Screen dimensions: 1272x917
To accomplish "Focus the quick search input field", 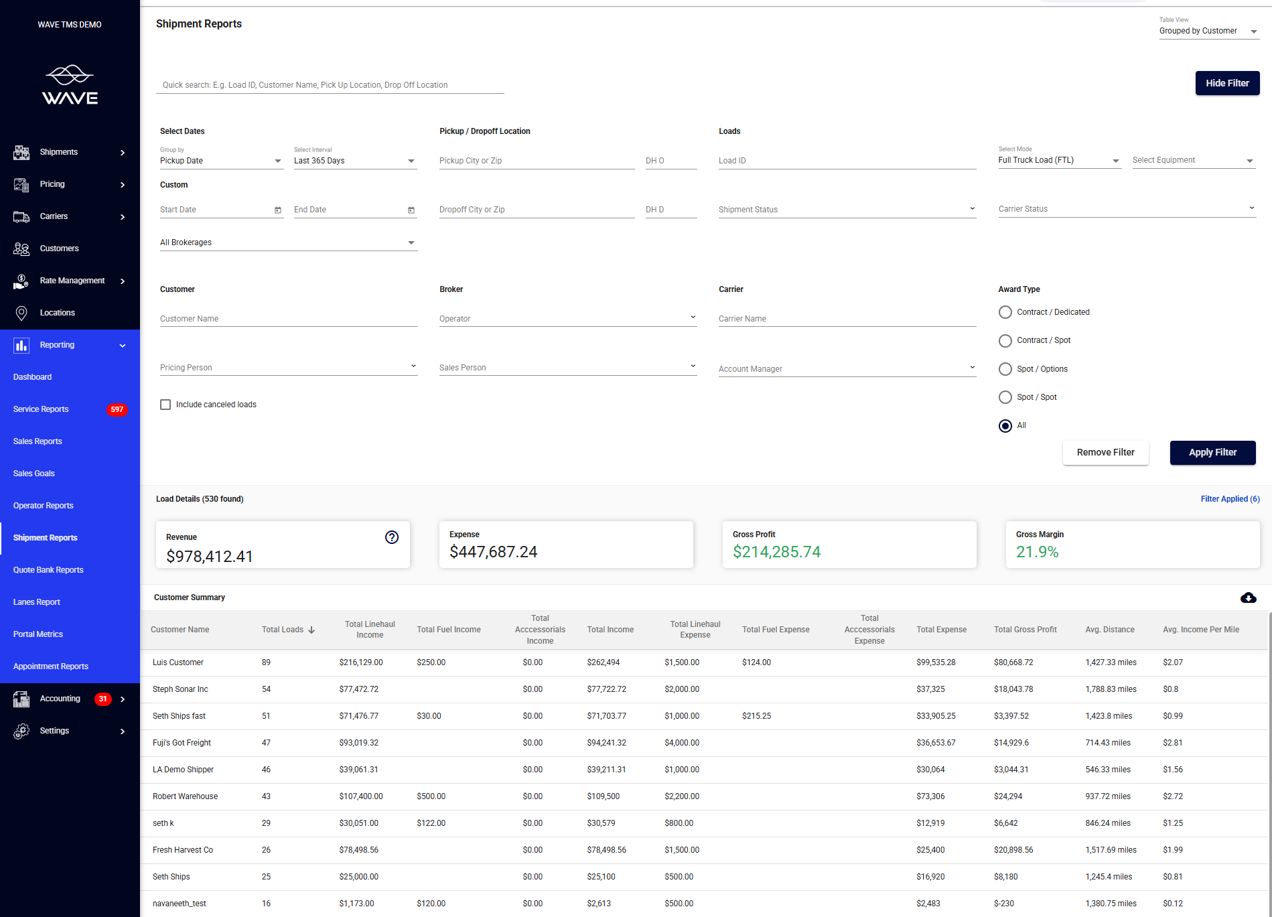I will [x=330, y=85].
